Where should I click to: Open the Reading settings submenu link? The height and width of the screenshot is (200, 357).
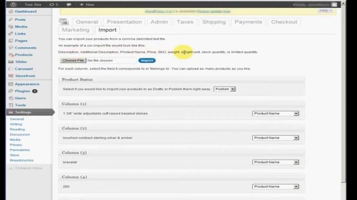point(17,129)
